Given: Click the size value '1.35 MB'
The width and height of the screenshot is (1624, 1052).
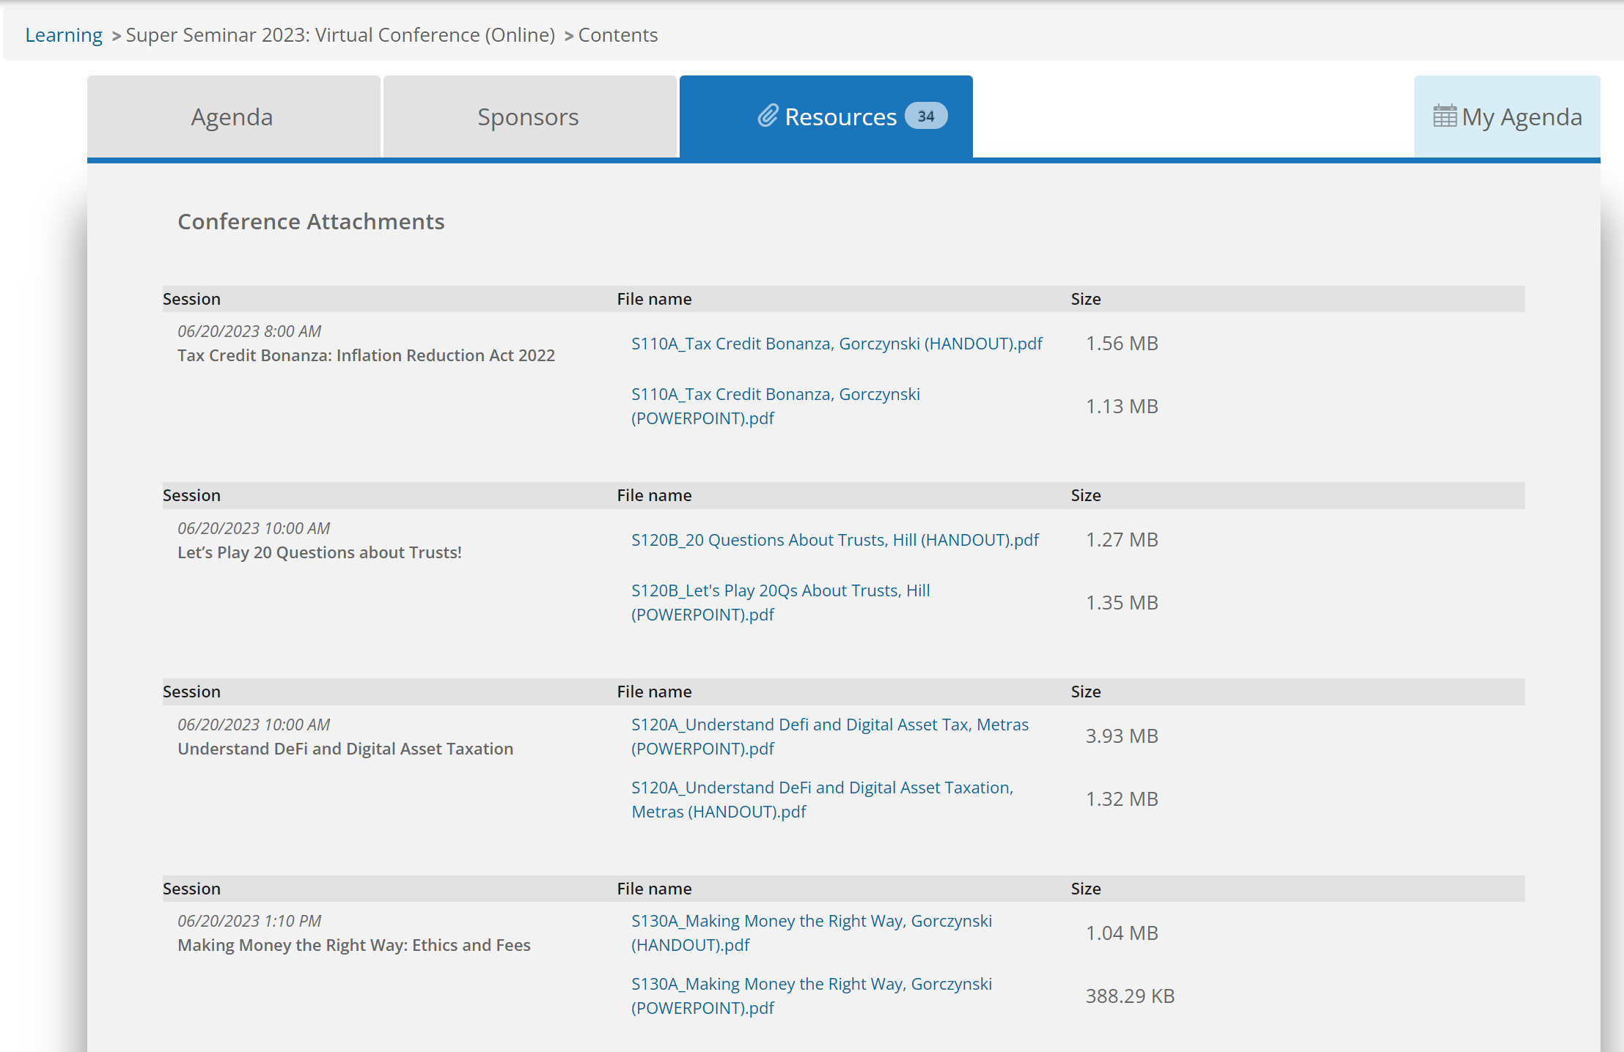Looking at the screenshot, I should point(1122,603).
